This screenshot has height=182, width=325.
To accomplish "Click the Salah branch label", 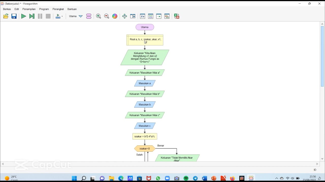I will click(139, 155).
